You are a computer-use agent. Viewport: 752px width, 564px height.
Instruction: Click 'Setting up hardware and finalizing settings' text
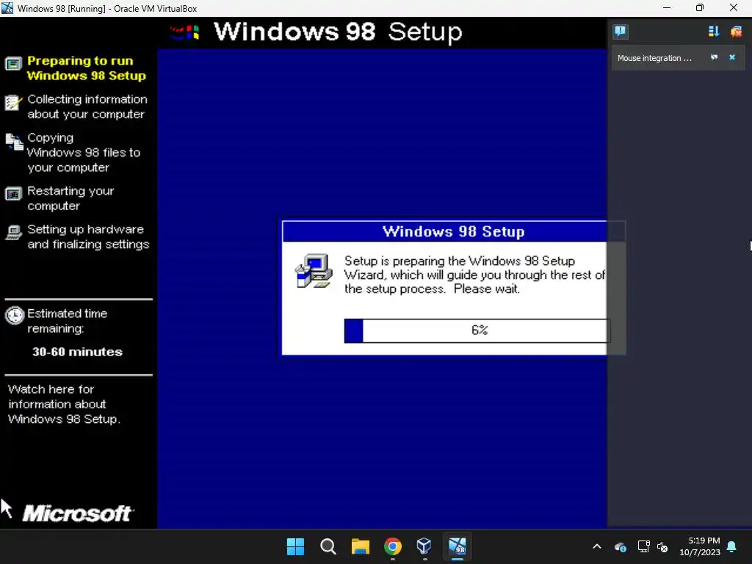pos(88,236)
